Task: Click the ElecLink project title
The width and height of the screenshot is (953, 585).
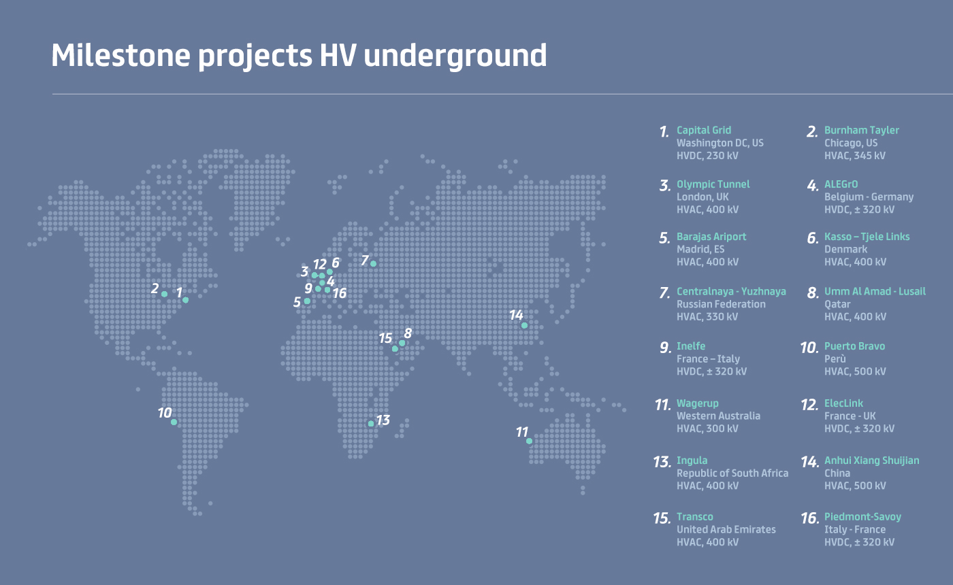Action: tap(843, 403)
